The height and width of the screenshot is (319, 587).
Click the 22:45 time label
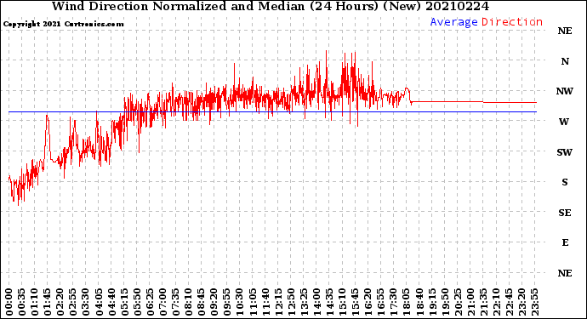tap(509, 302)
